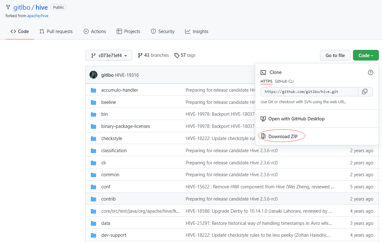Copy the clone URL with clipboard icon

pyautogui.click(x=365, y=92)
